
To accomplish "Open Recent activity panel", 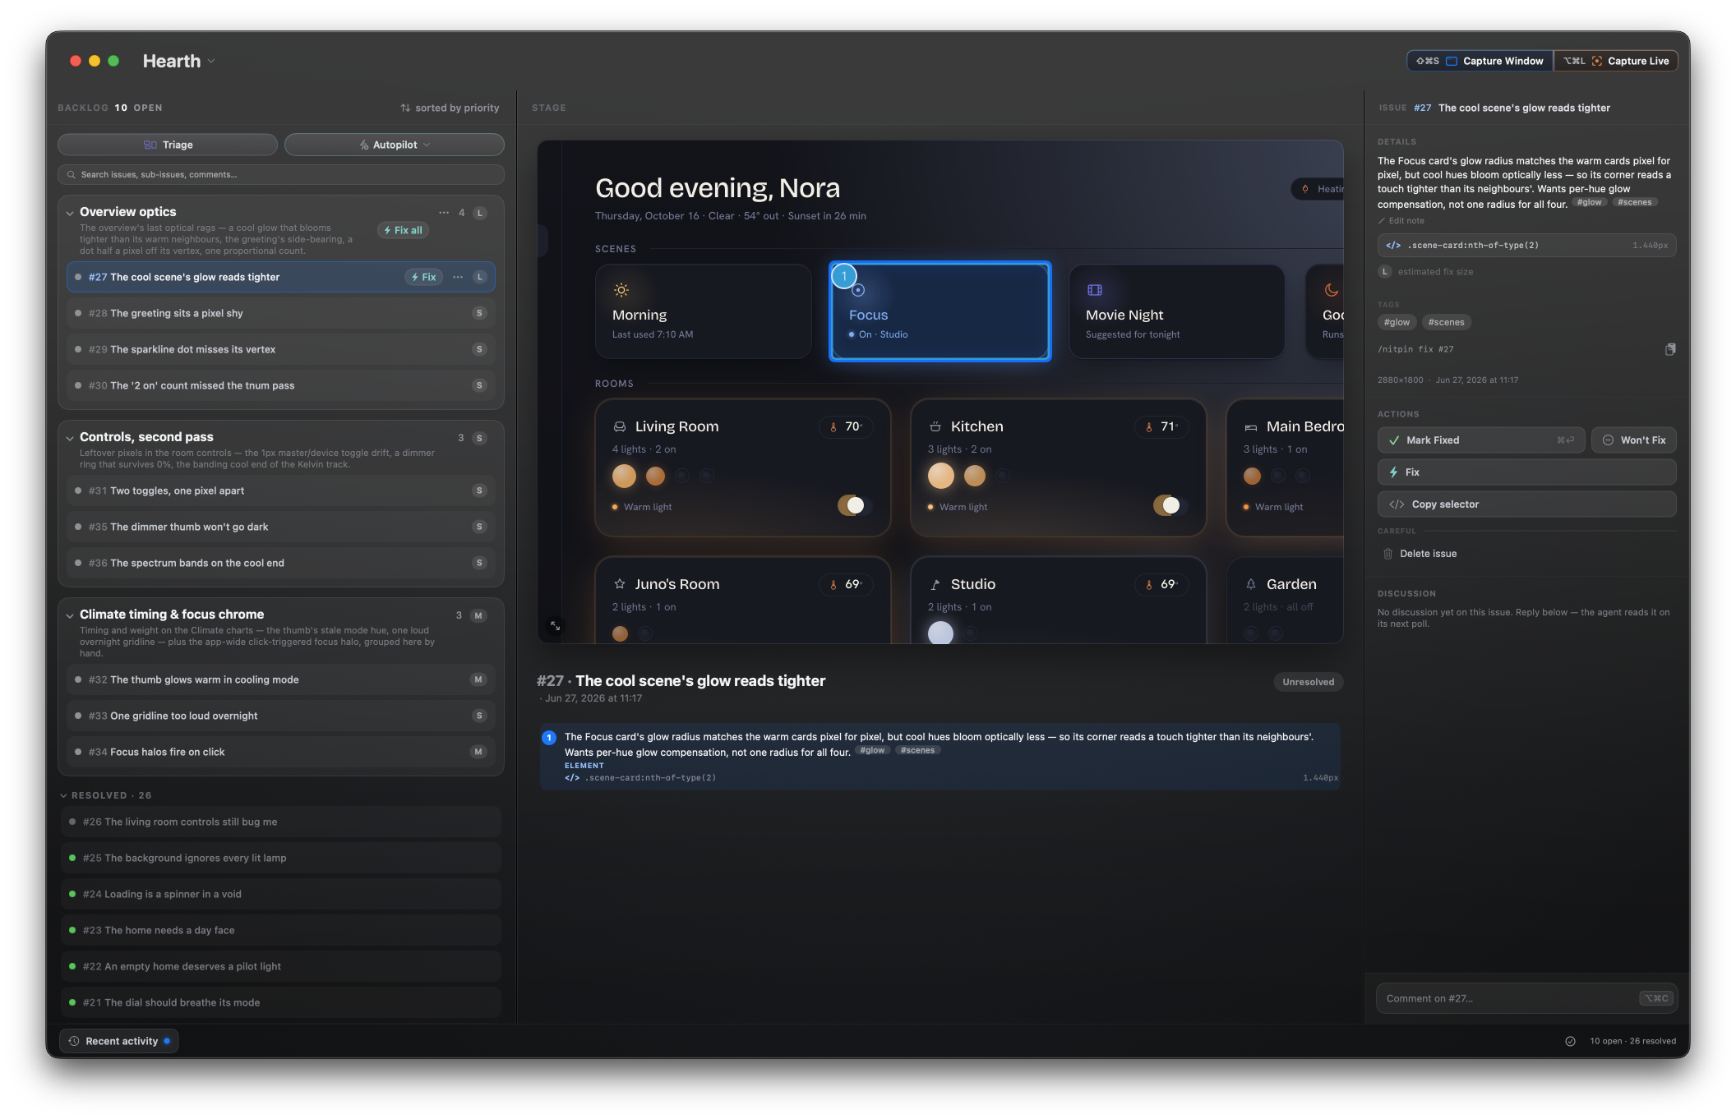I will (119, 1041).
